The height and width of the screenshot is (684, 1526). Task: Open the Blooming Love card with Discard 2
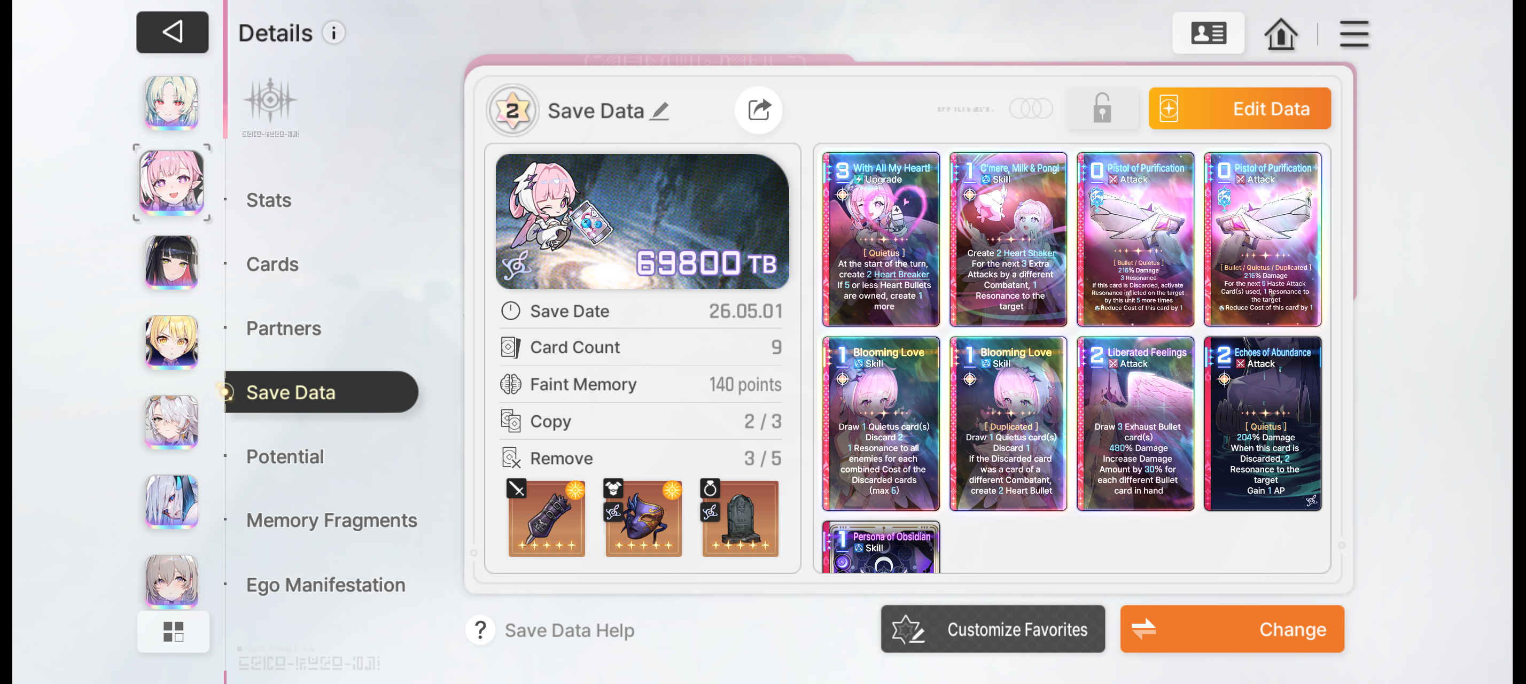click(x=881, y=423)
